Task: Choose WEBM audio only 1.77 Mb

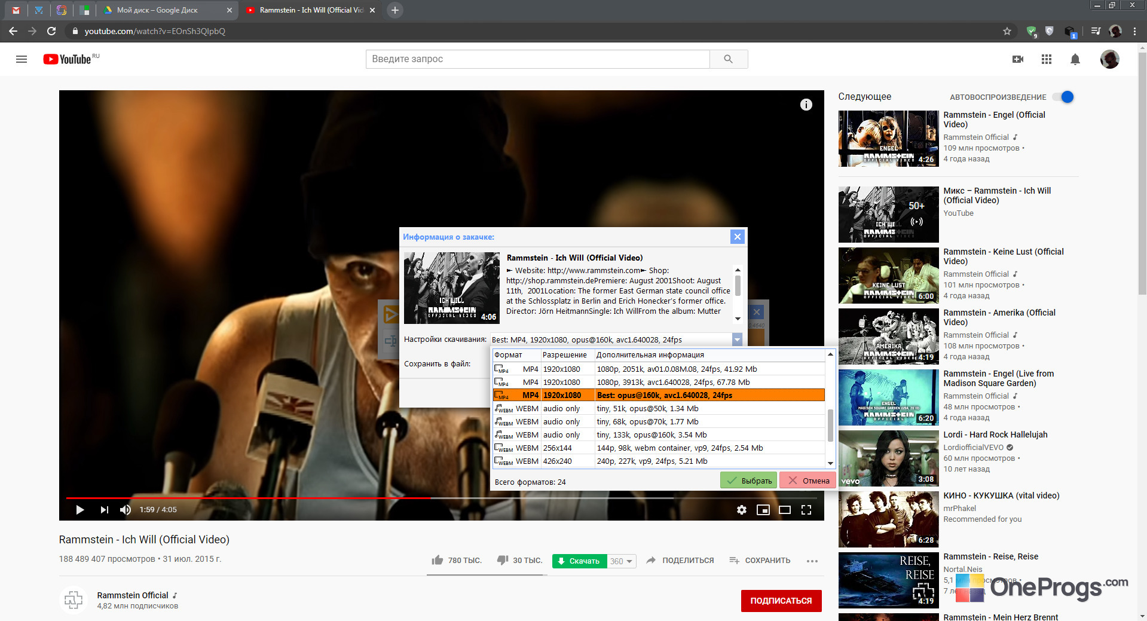Action: pyautogui.click(x=659, y=422)
